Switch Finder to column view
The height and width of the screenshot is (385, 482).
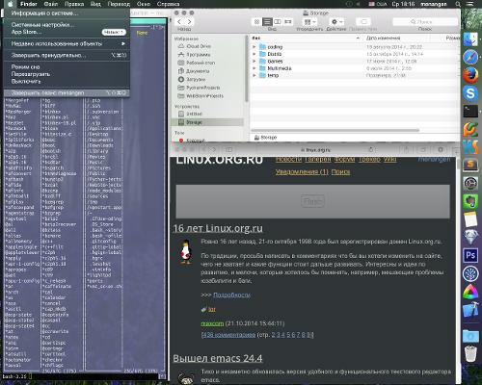[x=278, y=22]
